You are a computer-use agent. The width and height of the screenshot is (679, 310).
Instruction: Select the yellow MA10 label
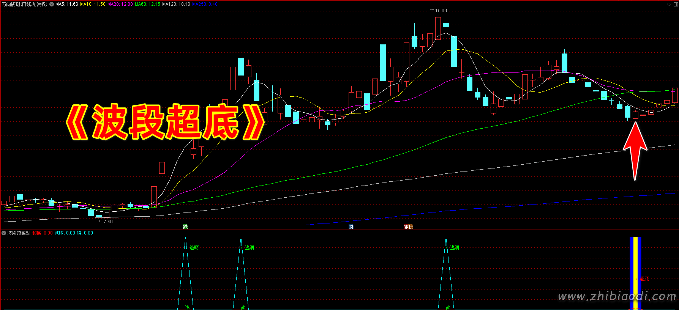[93, 4]
